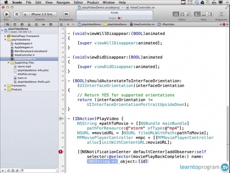Toggle the recently edited files filter
Image resolution: width=230 pixels, height=173 pixels.
tap(9, 170)
